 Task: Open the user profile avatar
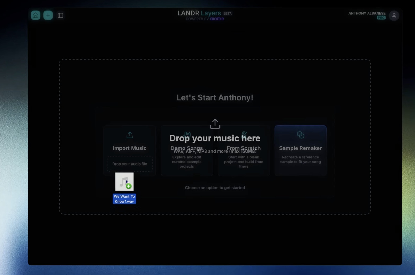pos(394,16)
